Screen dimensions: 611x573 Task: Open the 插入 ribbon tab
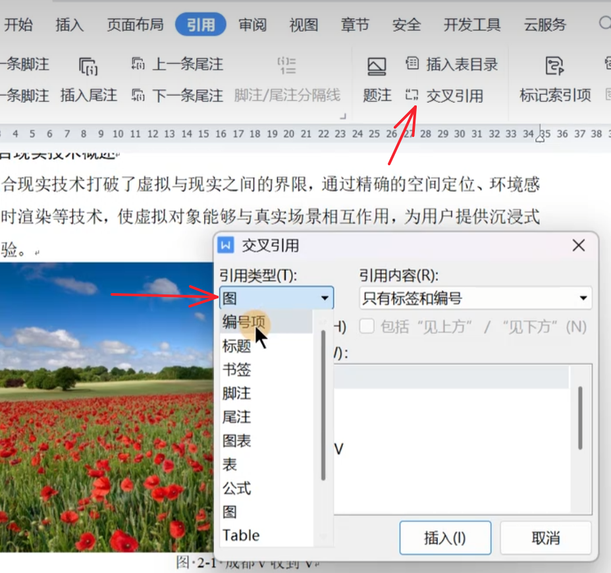point(69,25)
